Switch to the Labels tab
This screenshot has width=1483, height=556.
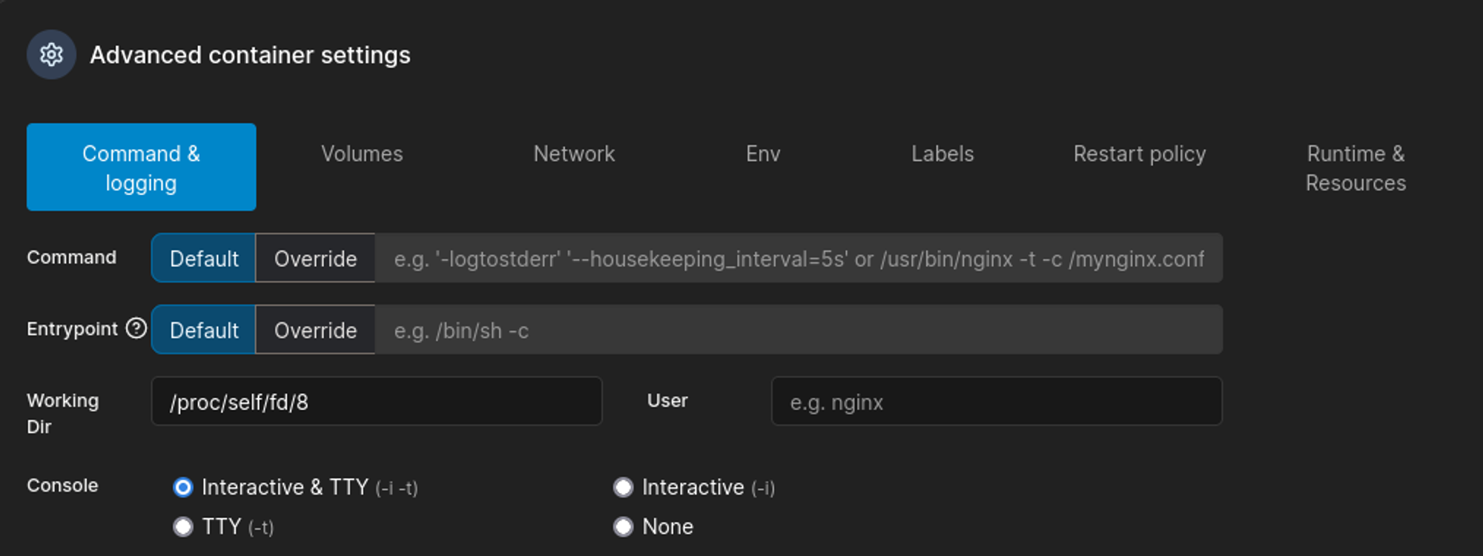coord(942,153)
